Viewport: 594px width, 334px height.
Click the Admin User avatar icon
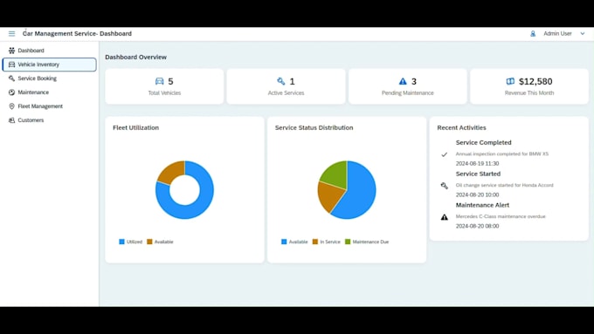tap(533, 34)
